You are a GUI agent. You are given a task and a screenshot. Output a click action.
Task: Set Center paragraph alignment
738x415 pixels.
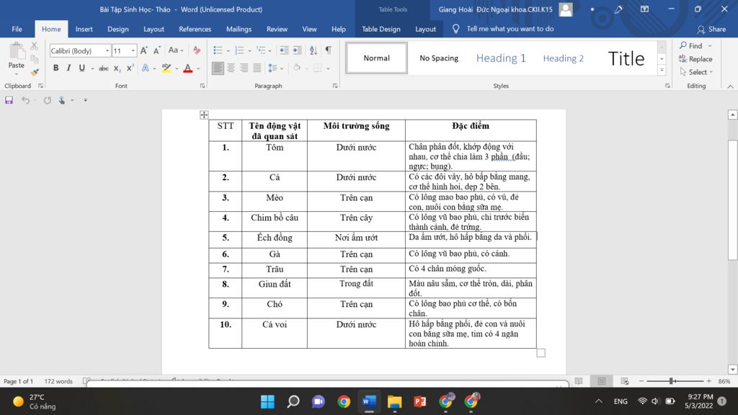tap(231, 68)
